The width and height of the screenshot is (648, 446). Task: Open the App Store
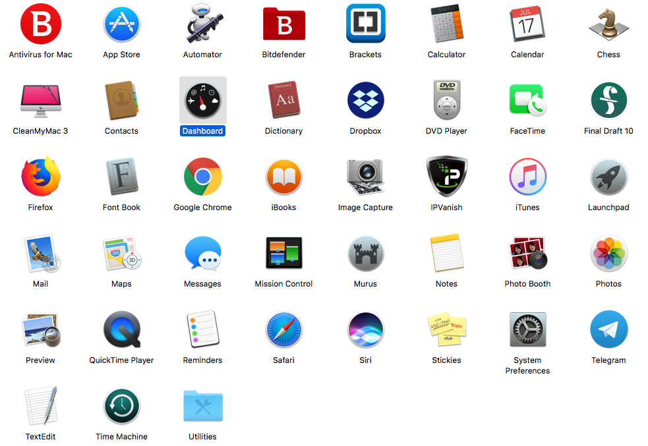[x=121, y=24]
